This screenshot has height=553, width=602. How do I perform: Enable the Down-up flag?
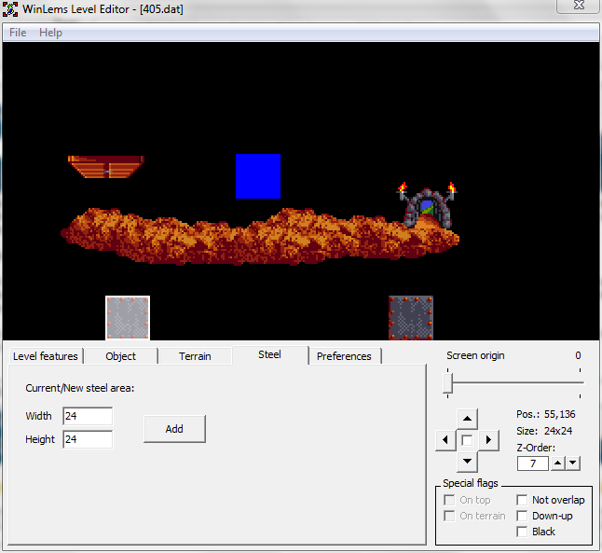click(522, 516)
